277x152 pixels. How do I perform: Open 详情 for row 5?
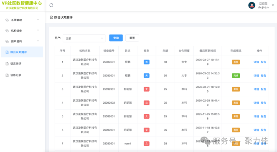click(x=256, y=116)
